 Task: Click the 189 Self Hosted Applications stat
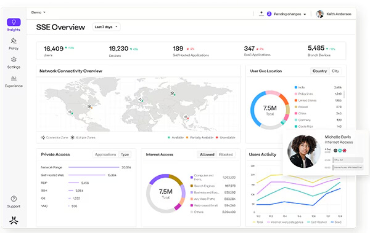191,51
